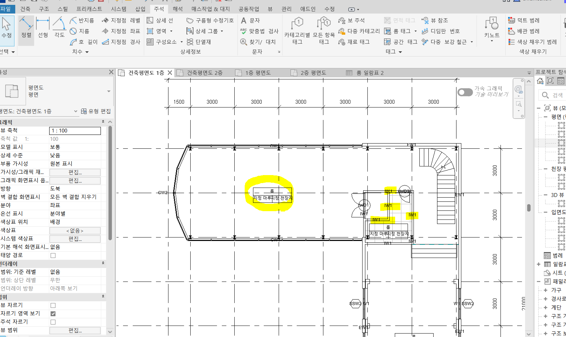Click the 구름형 수정기호 revision cloud tool
Image resolution: width=566 pixels, height=337 pixels.
[210, 20]
